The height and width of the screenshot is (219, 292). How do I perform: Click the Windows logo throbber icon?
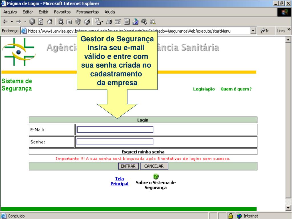284,12
